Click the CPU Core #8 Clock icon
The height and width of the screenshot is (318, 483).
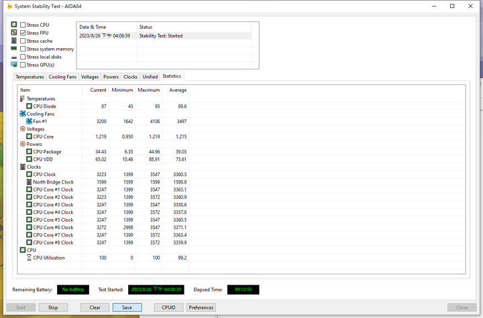29,242
